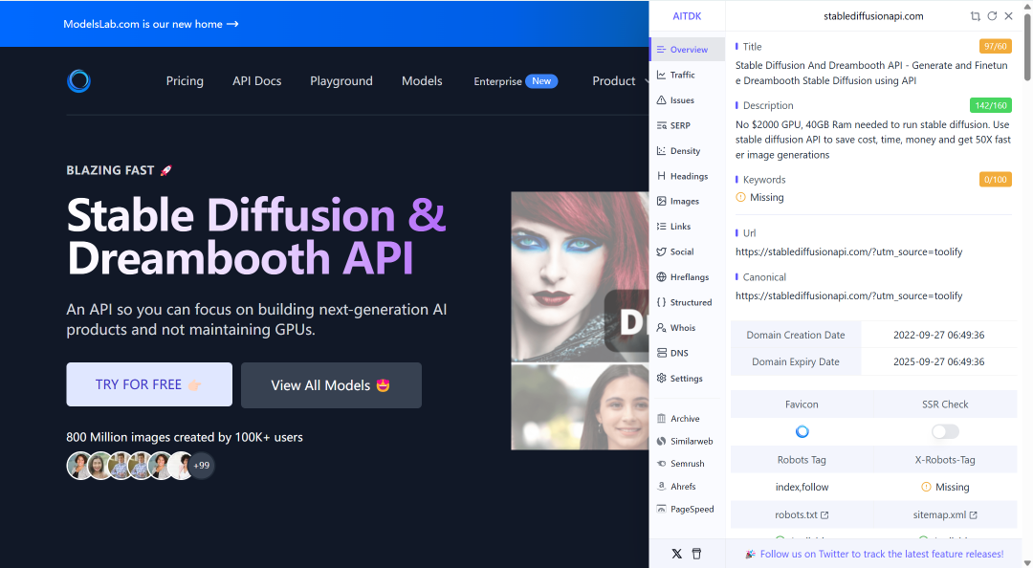
Task: Click the Links list icon
Action: (662, 226)
